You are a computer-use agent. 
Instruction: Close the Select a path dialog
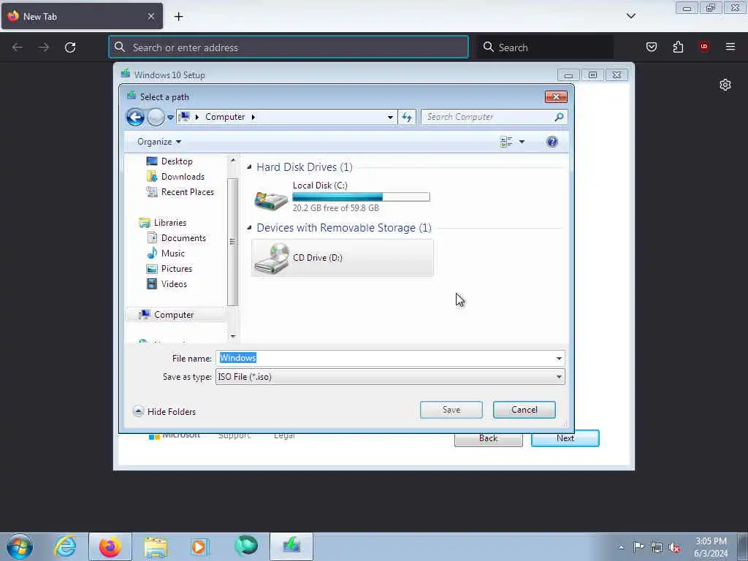tap(556, 97)
